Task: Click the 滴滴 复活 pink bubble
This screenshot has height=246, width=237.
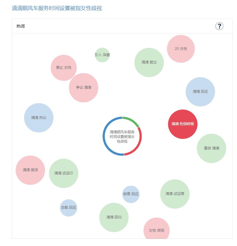Action: (30, 170)
